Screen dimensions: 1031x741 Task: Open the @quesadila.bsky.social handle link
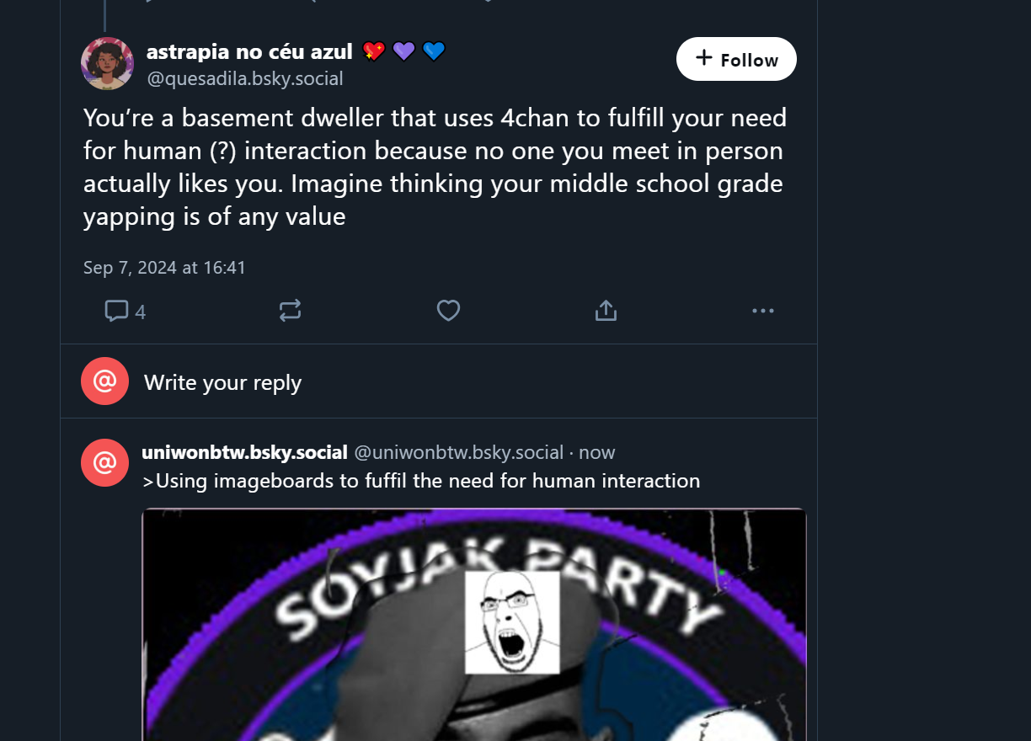(245, 79)
